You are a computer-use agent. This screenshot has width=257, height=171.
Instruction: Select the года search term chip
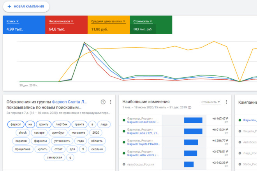[x=81, y=141]
